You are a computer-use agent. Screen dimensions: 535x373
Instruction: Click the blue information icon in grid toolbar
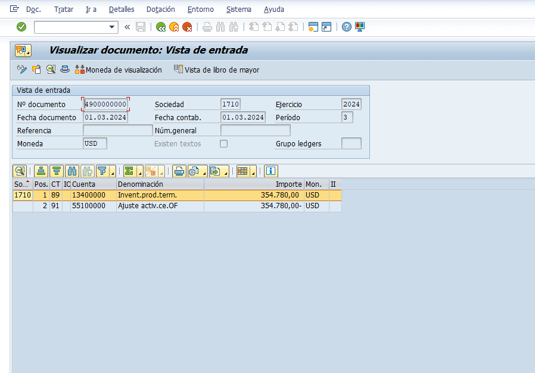coord(271,171)
